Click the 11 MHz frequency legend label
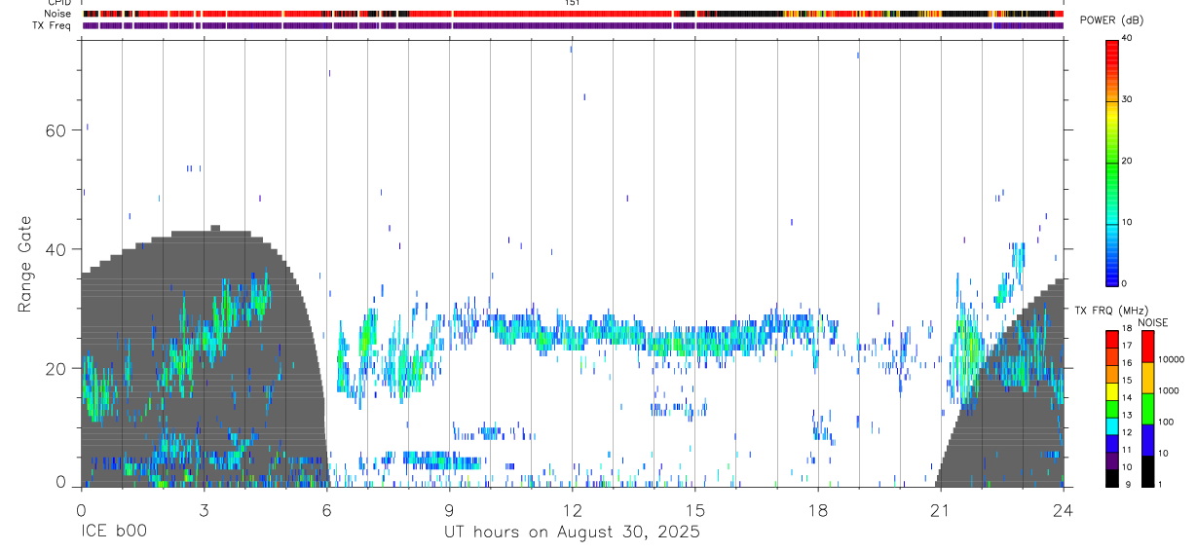Screen dimensions: 1196x552 pos(1127,452)
